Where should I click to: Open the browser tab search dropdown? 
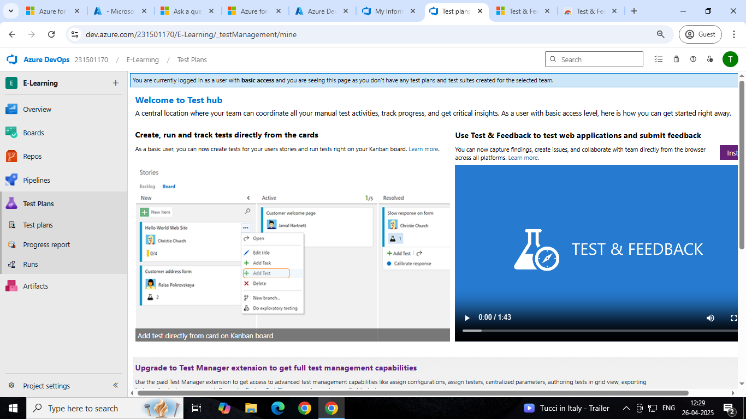click(x=11, y=11)
